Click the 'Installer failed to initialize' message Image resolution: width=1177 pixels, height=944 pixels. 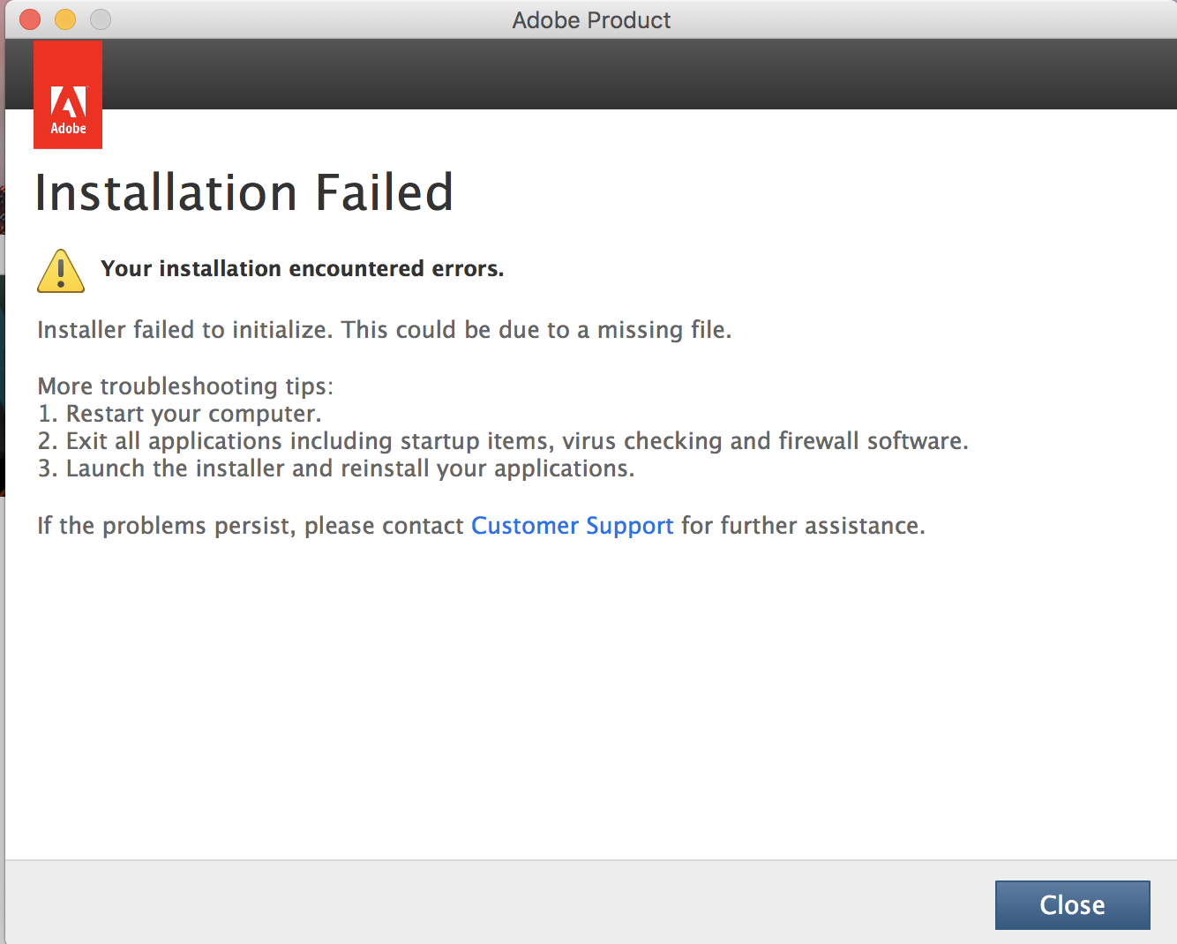click(x=384, y=330)
